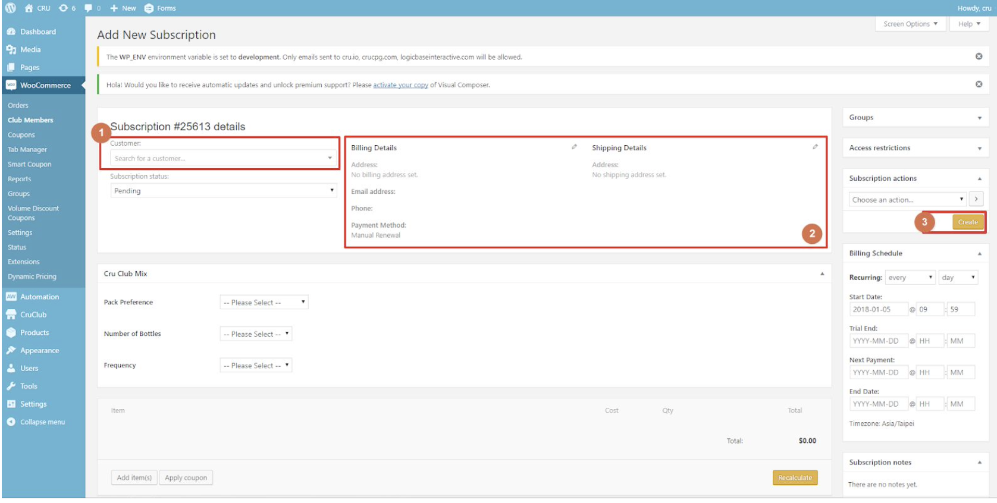Click End Date date field

pos(879,404)
